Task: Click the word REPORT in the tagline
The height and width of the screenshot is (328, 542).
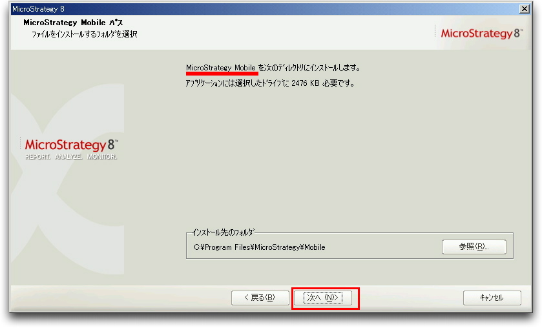Action: coord(37,157)
